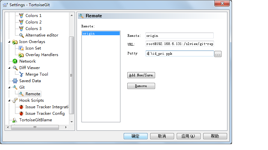Browse for Putty key with ... button
Screen dimensions: 268x150
(x=218, y=54)
